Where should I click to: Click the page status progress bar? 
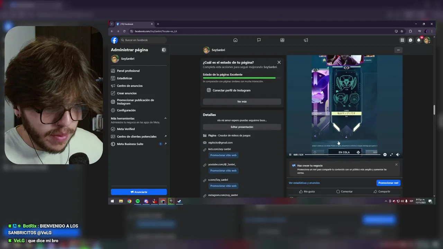click(242, 78)
